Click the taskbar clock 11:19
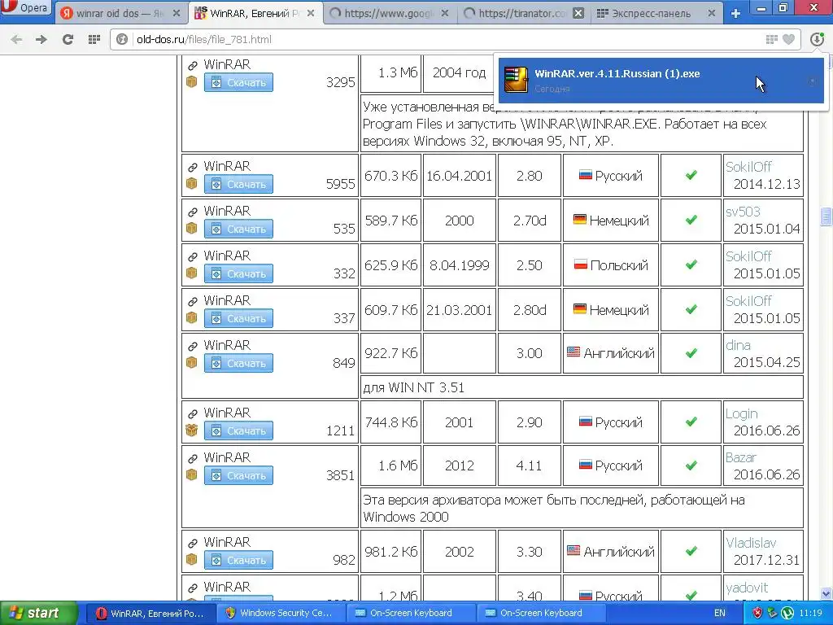 pyautogui.click(x=811, y=614)
